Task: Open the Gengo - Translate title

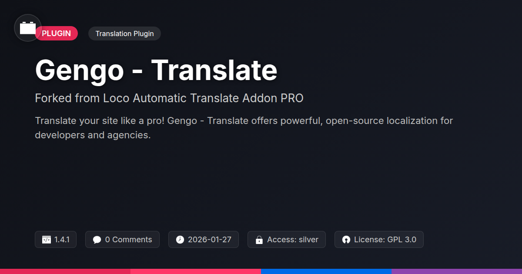Action: click(156, 70)
